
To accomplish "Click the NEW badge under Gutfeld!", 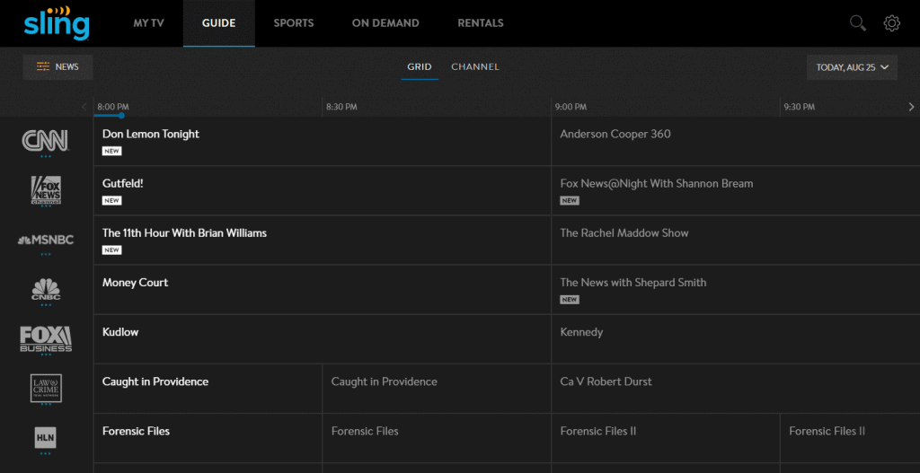I will click(x=112, y=200).
